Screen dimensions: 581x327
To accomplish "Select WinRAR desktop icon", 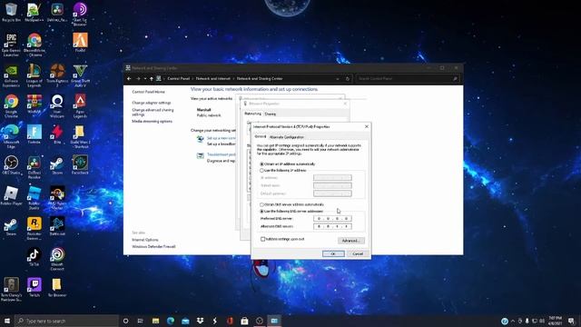I will pyautogui.click(x=34, y=104).
